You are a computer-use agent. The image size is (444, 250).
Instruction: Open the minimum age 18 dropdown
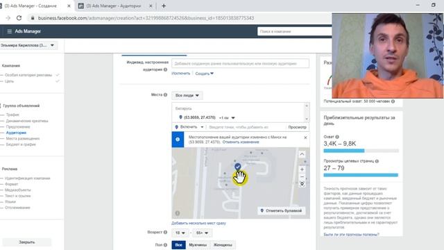pyautogui.click(x=180, y=233)
